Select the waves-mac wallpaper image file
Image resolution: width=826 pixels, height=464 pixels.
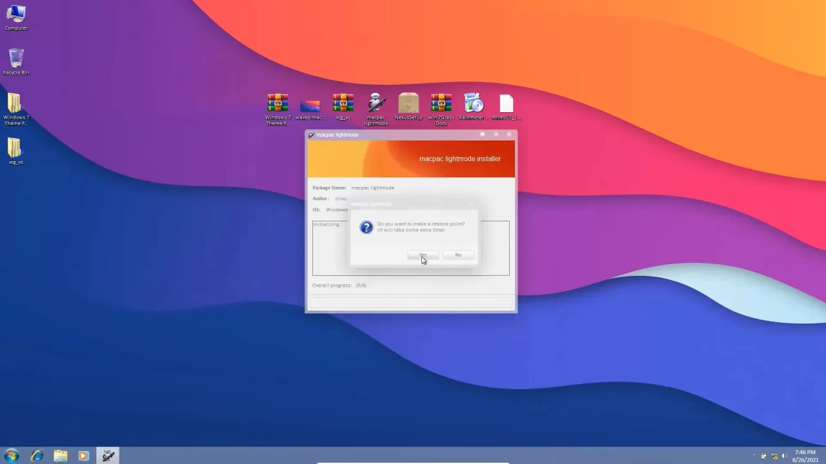310,109
